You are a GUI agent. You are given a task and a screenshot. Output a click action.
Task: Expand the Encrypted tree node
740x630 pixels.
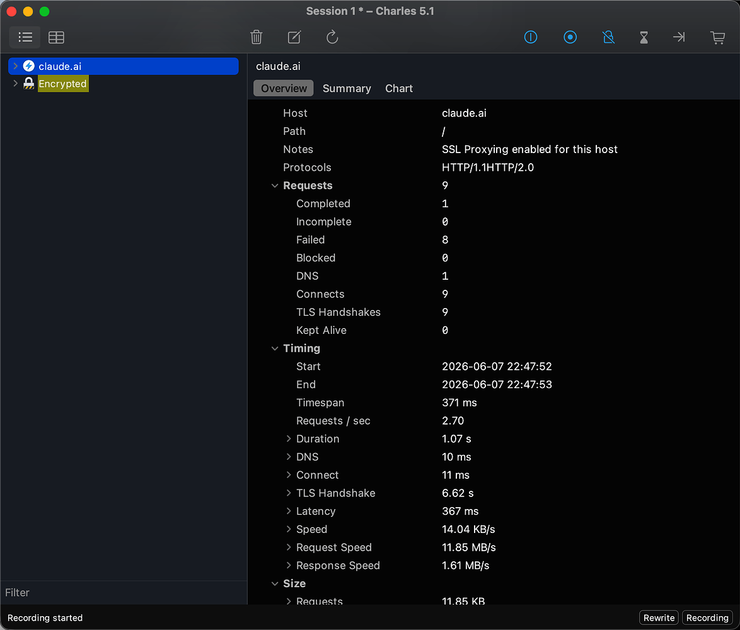16,83
